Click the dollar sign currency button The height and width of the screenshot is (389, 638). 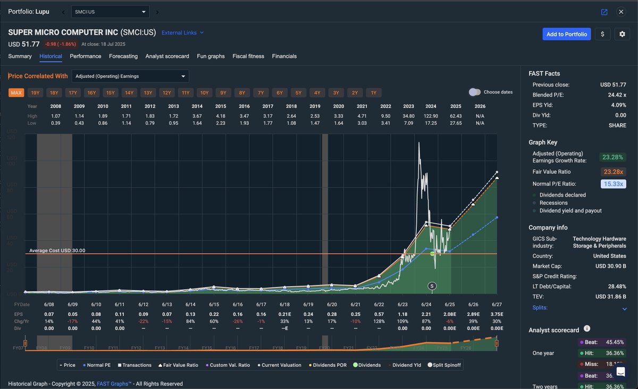click(x=602, y=34)
